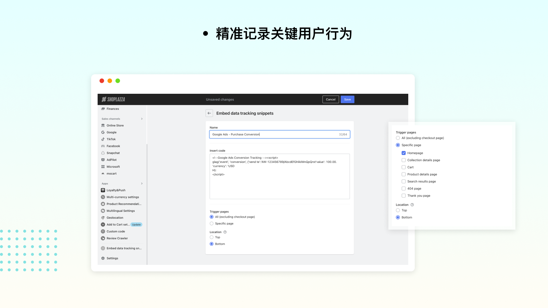This screenshot has height=308, width=548.
Task: Check the Collection details page checkbox
Action: pyautogui.click(x=403, y=160)
